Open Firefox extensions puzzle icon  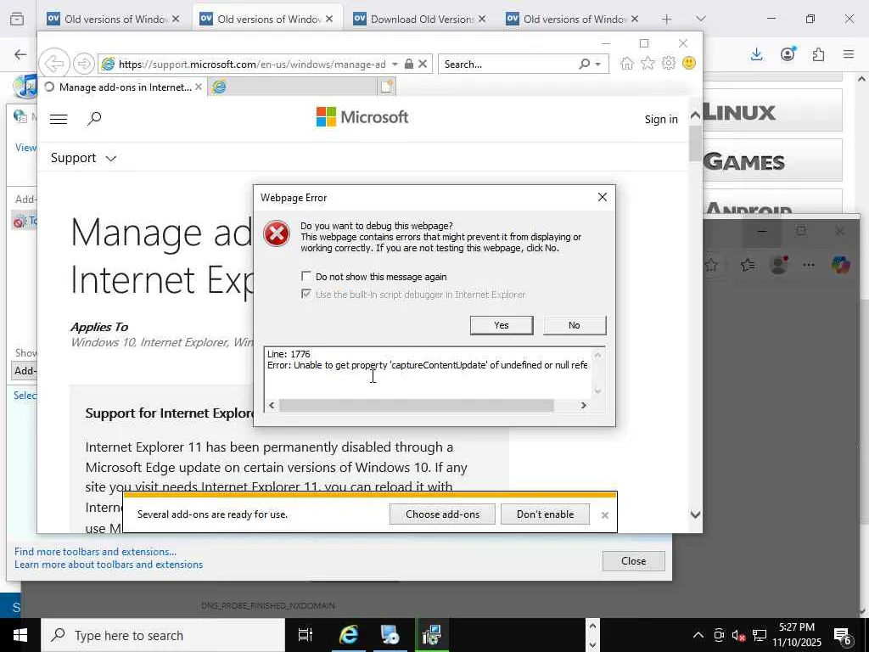818,54
